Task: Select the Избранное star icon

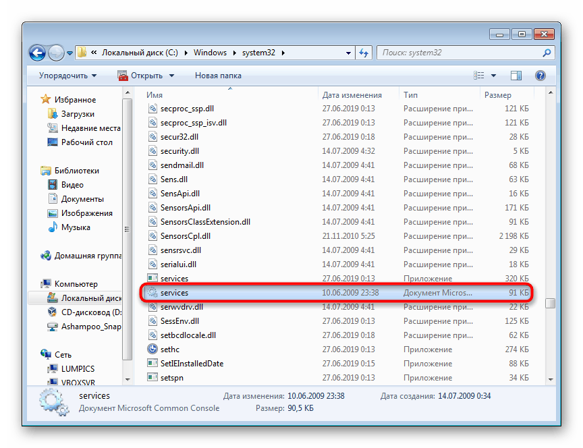Action: [45, 99]
